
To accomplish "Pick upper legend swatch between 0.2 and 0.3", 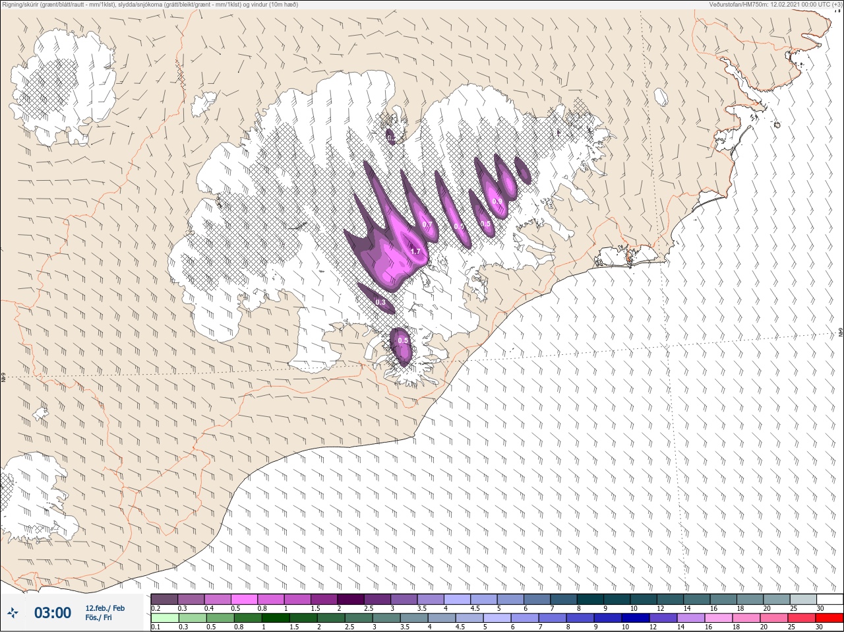I will [x=164, y=599].
